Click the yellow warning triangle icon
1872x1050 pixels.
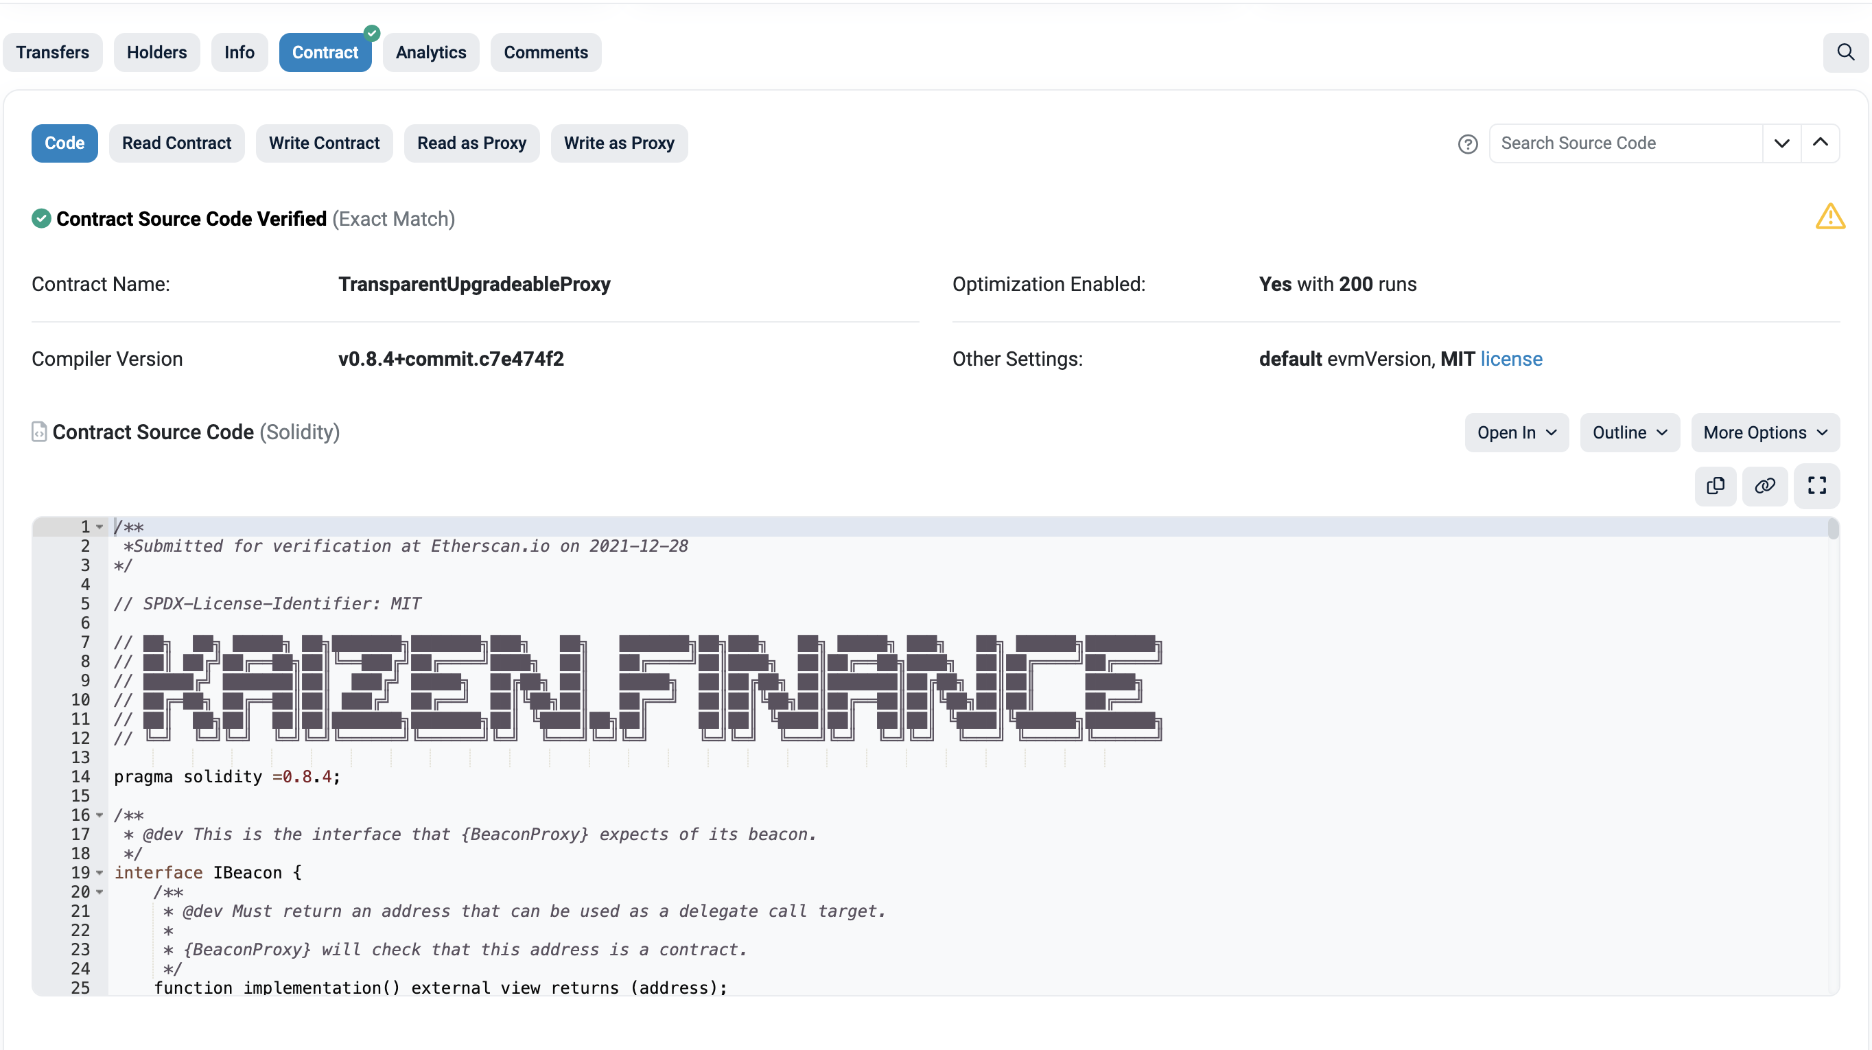tap(1829, 217)
